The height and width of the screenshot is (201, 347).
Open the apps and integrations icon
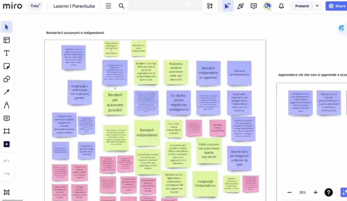(210, 6)
